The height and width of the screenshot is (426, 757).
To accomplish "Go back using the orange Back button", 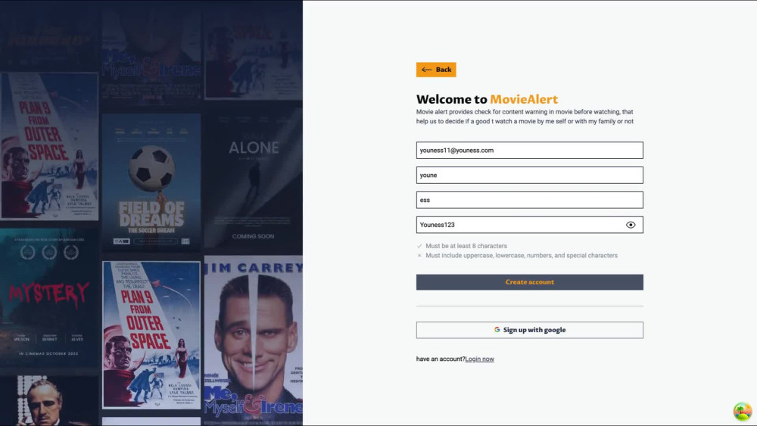I will pyautogui.click(x=436, y=70).
